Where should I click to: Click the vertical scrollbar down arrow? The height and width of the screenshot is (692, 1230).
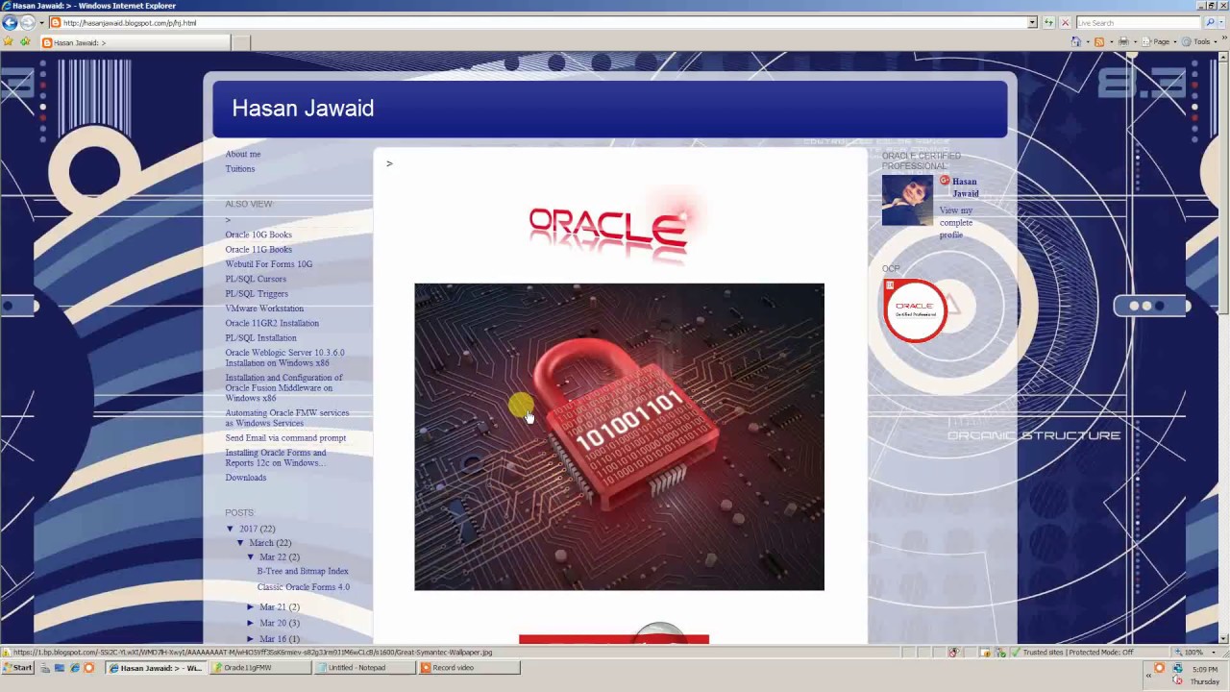pos(1224,638)
